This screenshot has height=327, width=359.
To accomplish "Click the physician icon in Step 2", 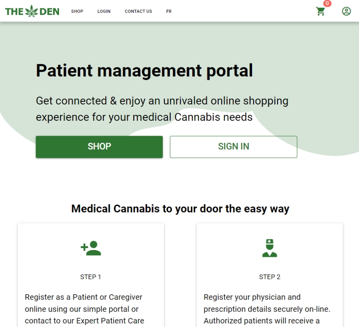I will [x=270, y=248].
